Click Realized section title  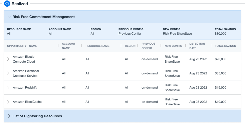pyautogui.click(x=20, y=4)
